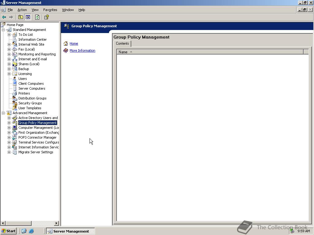Click the Up one level toolbar icon
Screen dimensions: 314x235
pyautogui.click(x=21, y=17)
